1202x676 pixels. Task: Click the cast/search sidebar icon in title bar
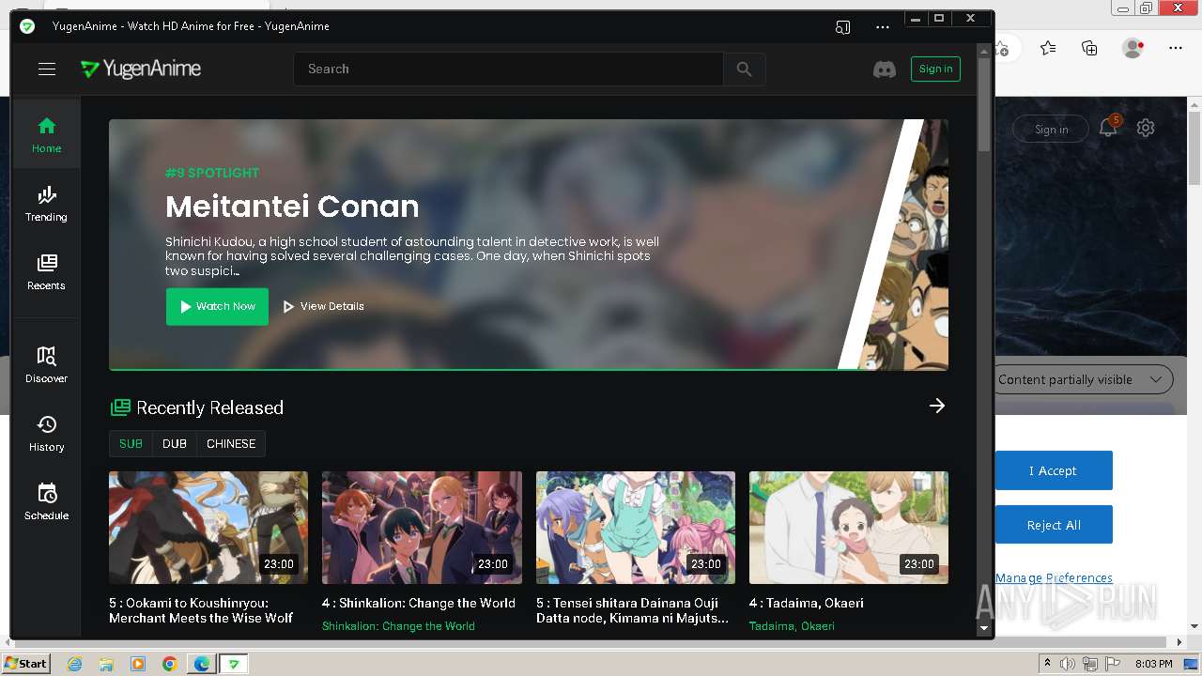(842, 27)
